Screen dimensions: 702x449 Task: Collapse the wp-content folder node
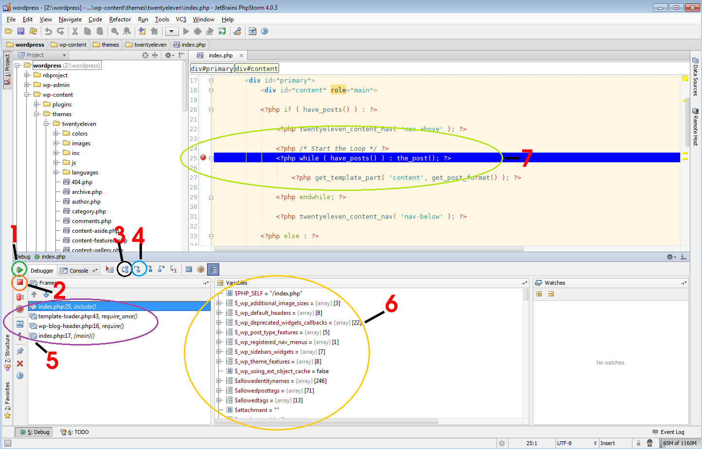tap(27, 95)
